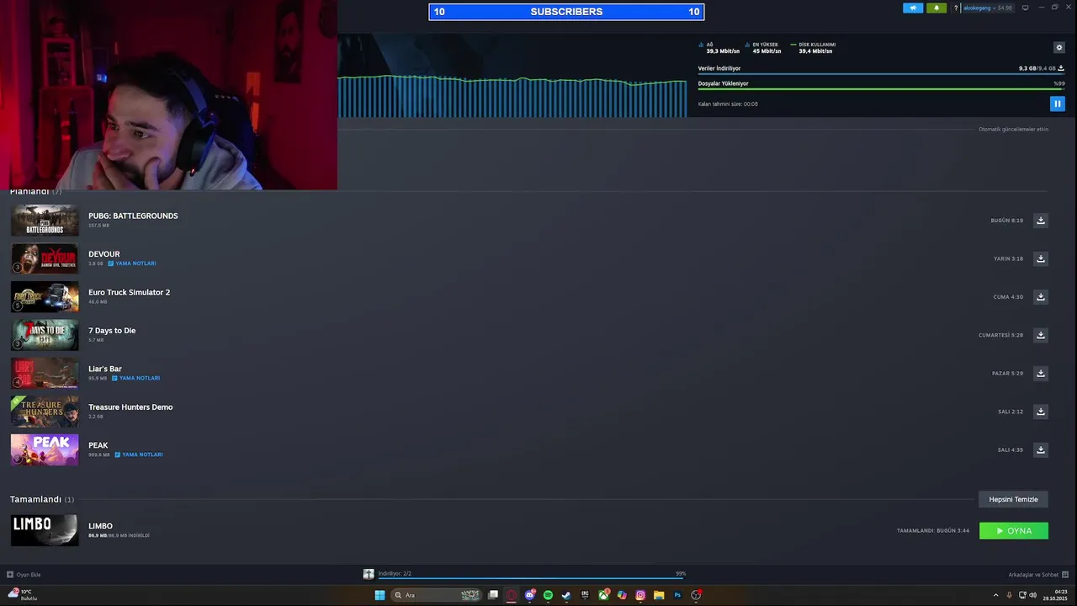Screen dimensions: 1077x606
Task: Open Photoshop from the taskbar
Action: (x=677, y=595)
